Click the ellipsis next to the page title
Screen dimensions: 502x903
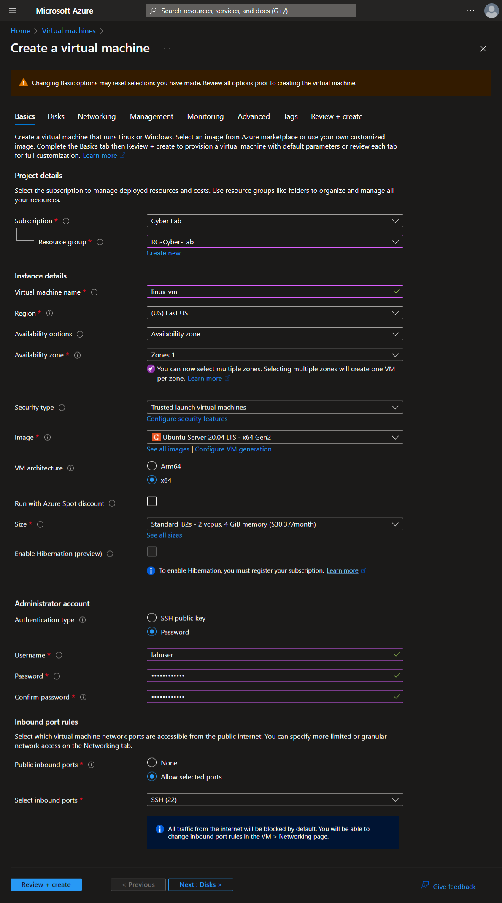(x=167, y=49)
